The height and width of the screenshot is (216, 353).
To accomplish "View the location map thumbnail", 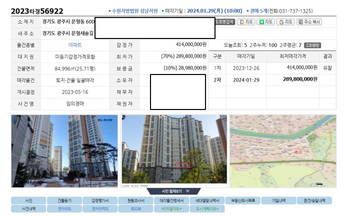I will pos(283,151).
